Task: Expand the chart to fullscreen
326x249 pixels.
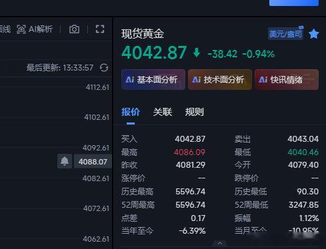Action: pyautogui.click(x=100, y=29)
